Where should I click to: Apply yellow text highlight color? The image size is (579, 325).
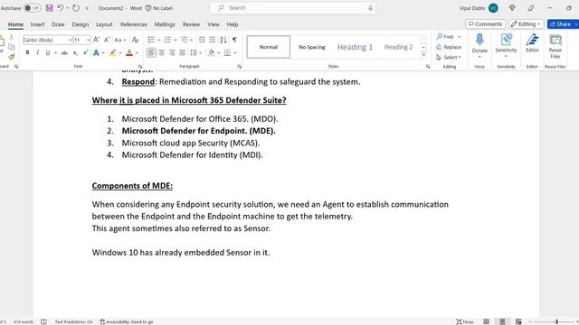coord(113,52)
